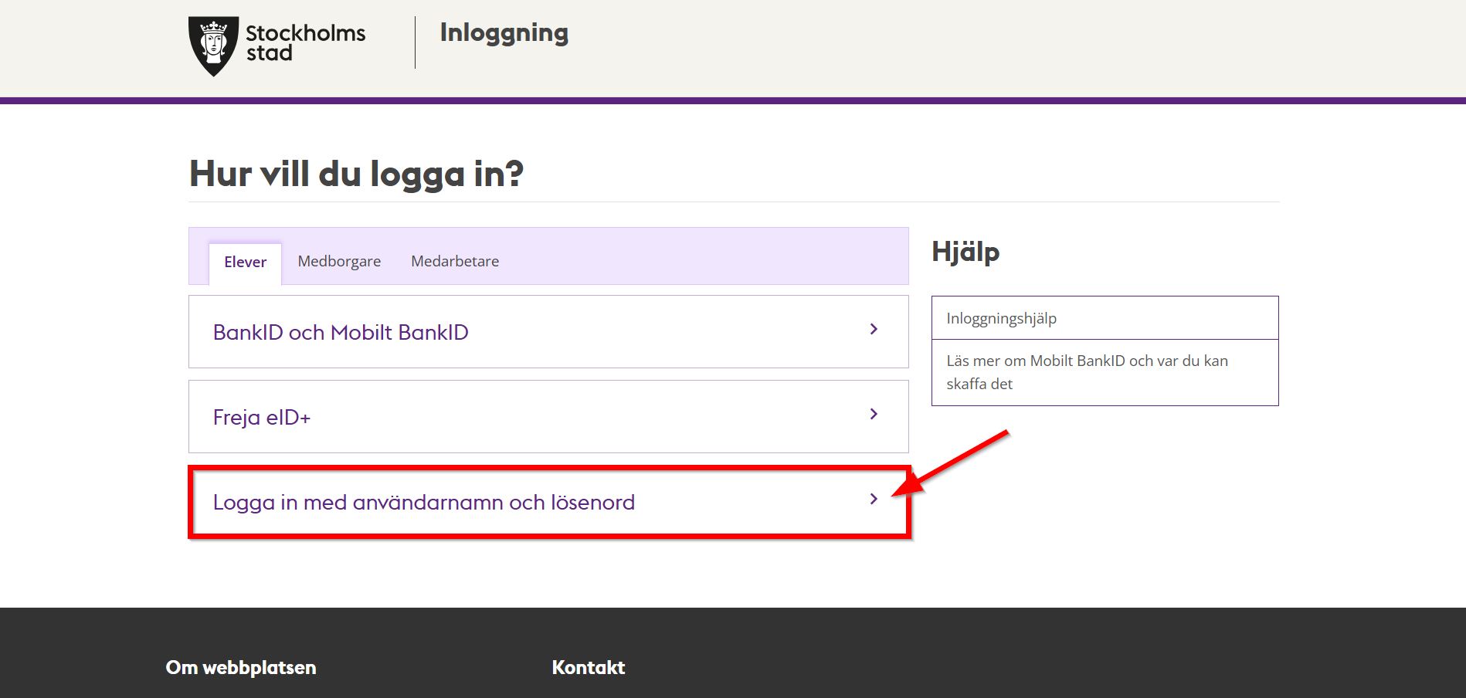Screen dimensions: 1466x698
Task: Click the Om webbplatsen footer heading
Action: [x=241, y=668]
